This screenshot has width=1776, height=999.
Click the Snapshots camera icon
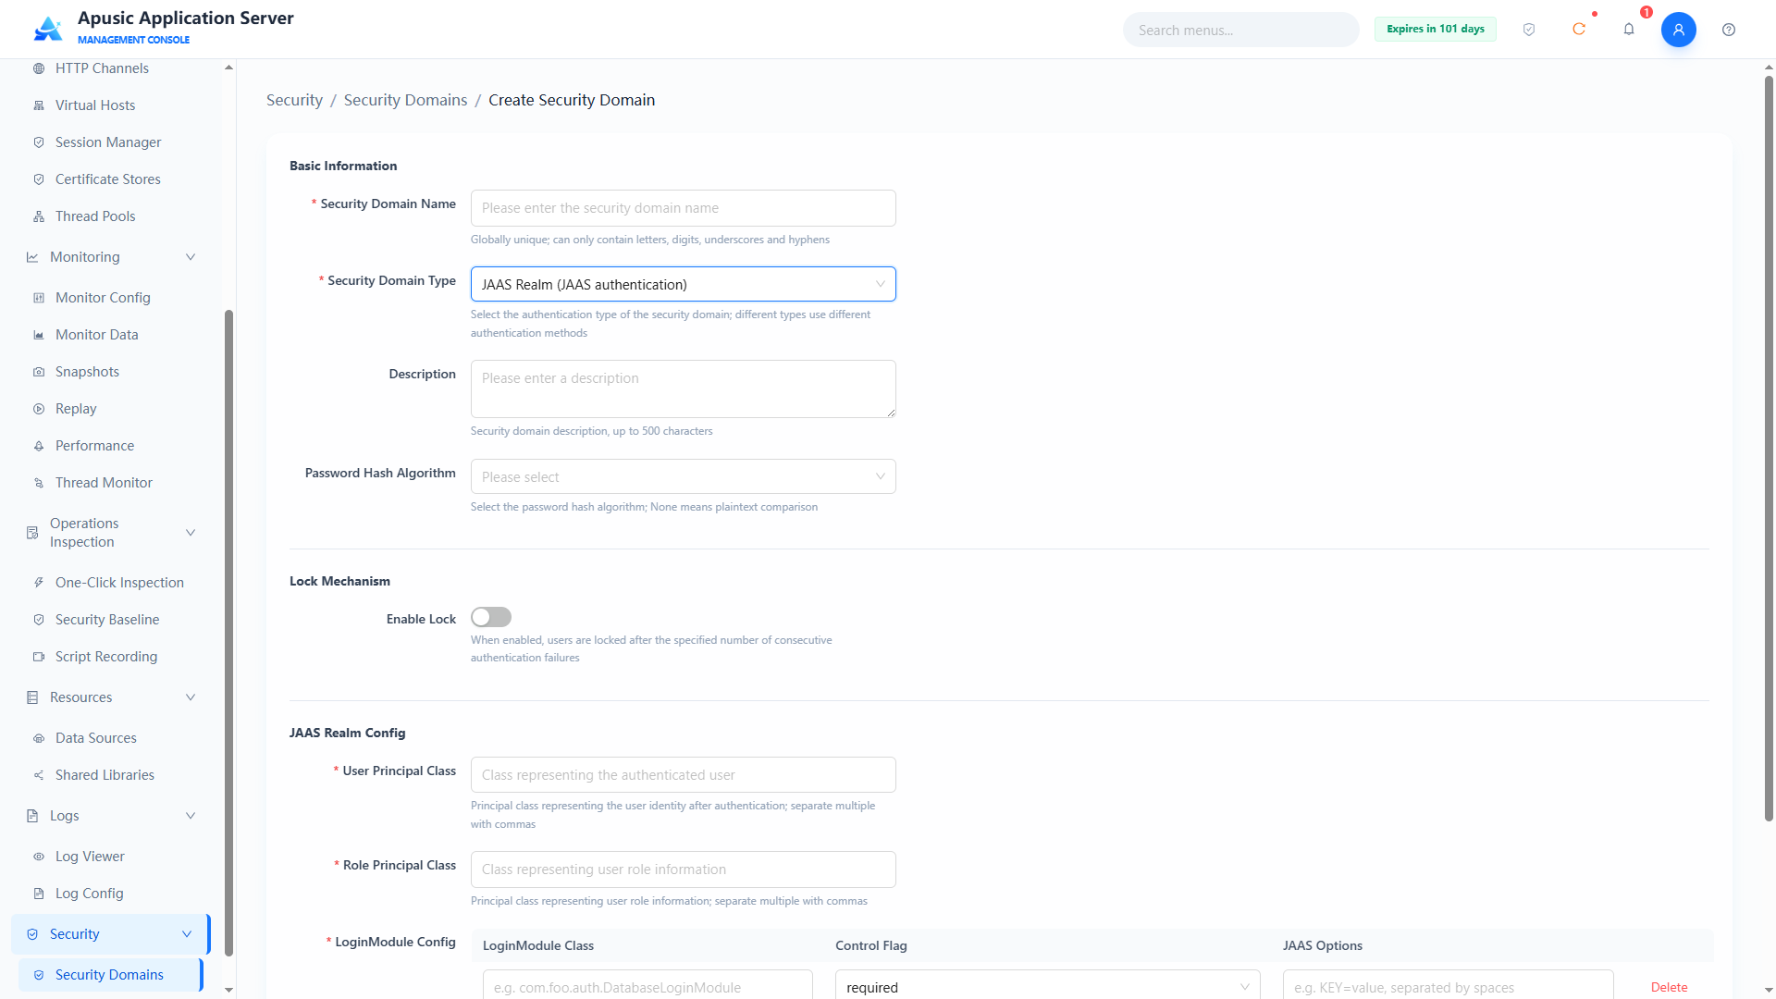click(x=39, y=372)
